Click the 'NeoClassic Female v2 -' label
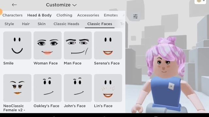Screen dimensions: 209x117 click(14, 108)
